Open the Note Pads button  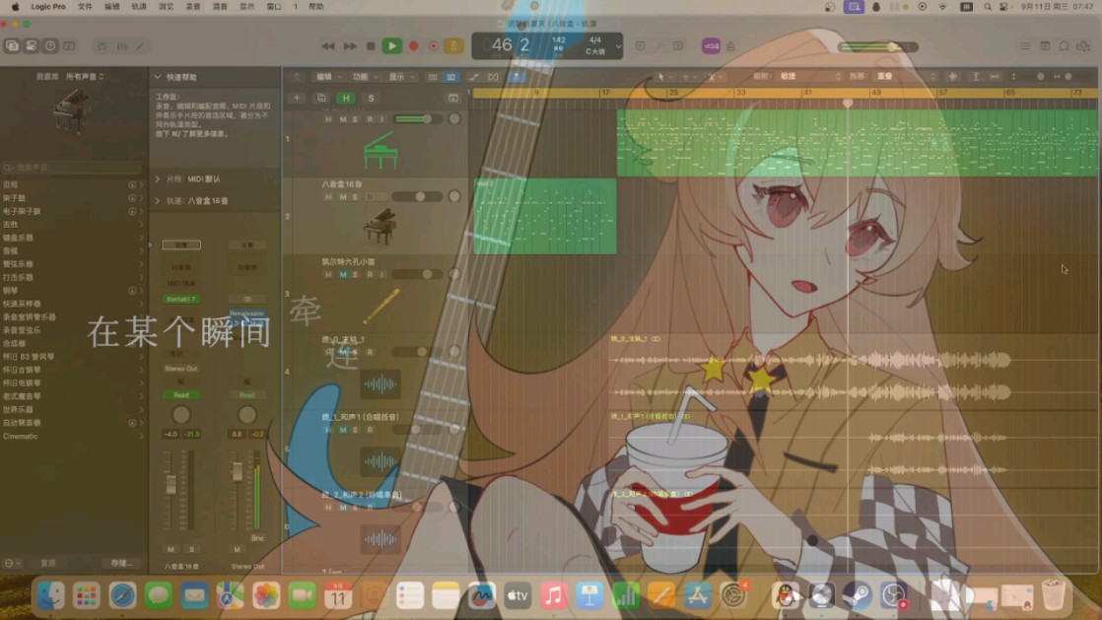coord(1045,46)
